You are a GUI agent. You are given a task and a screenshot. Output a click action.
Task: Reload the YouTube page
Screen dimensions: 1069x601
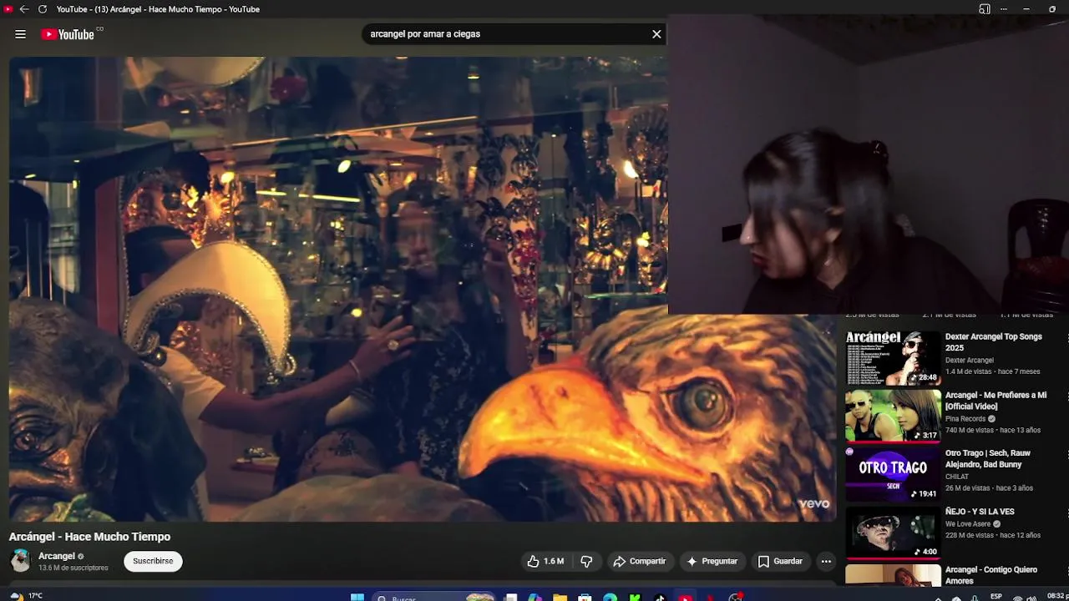click(x=43, y=9)
